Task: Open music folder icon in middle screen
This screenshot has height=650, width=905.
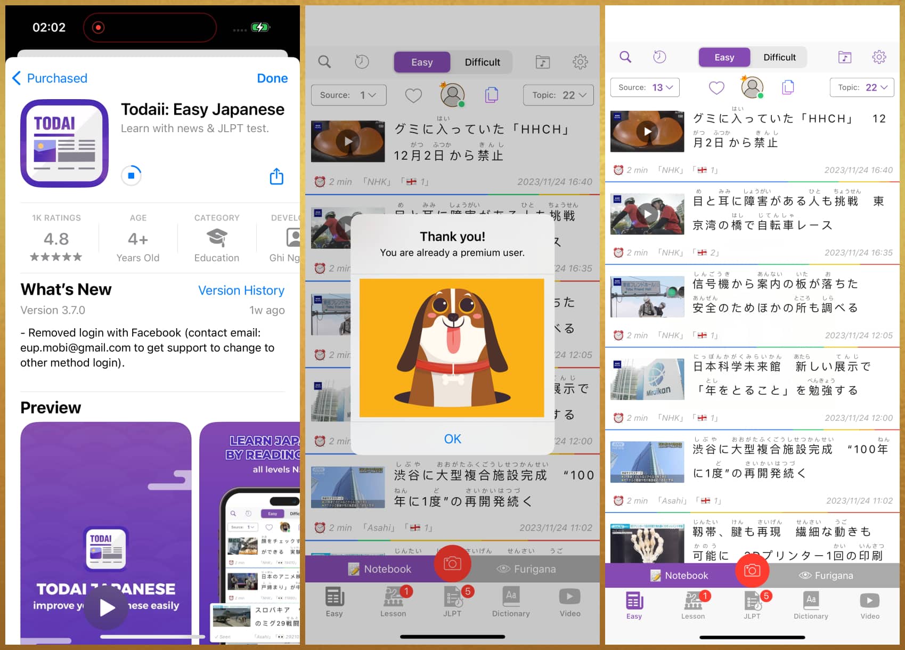Action: [x=543, y=62]
